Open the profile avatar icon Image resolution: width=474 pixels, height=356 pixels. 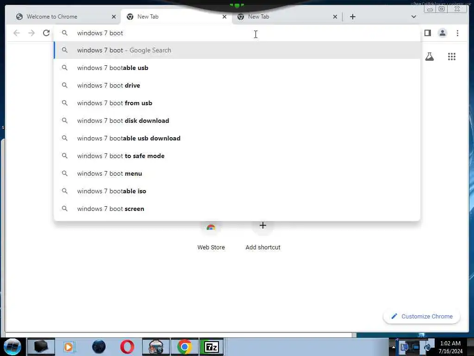point(442,33)
